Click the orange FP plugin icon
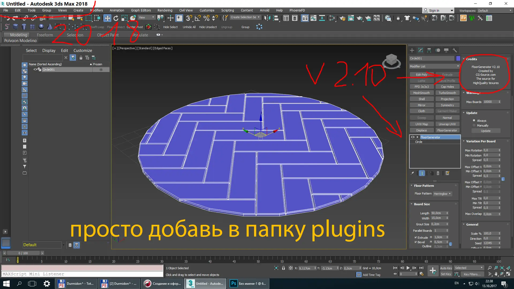This screenshot has width=514, height=289. 463,18
